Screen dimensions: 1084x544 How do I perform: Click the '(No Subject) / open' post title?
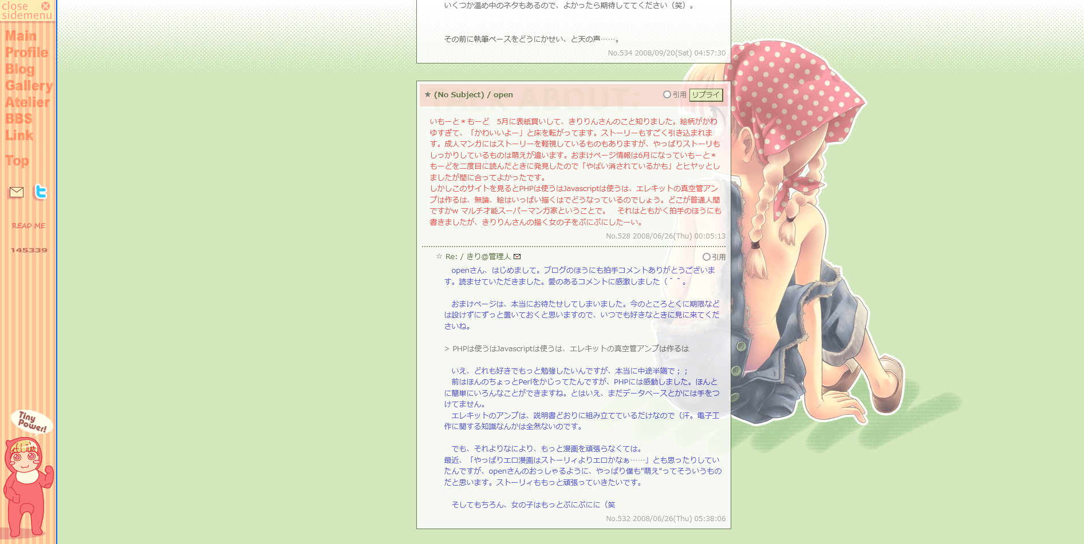coord(474,94)
